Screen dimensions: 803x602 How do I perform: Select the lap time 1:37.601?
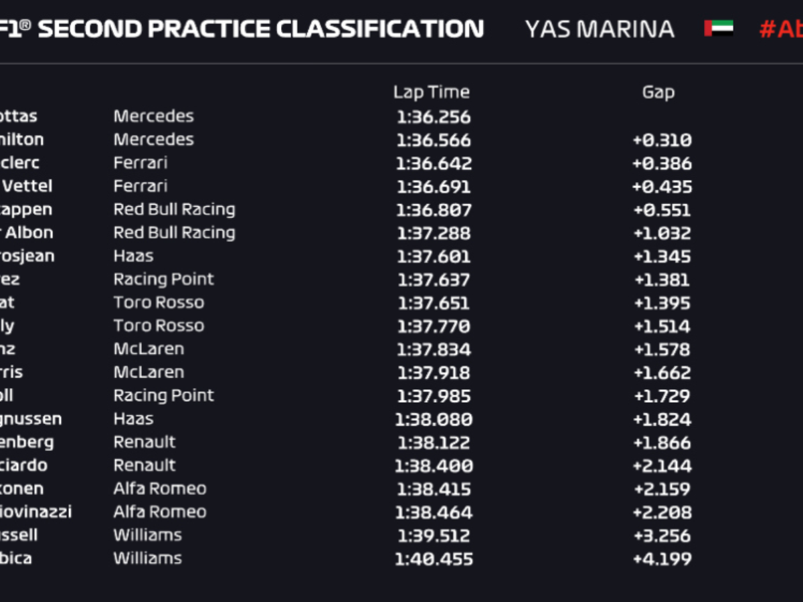[434, 256]
